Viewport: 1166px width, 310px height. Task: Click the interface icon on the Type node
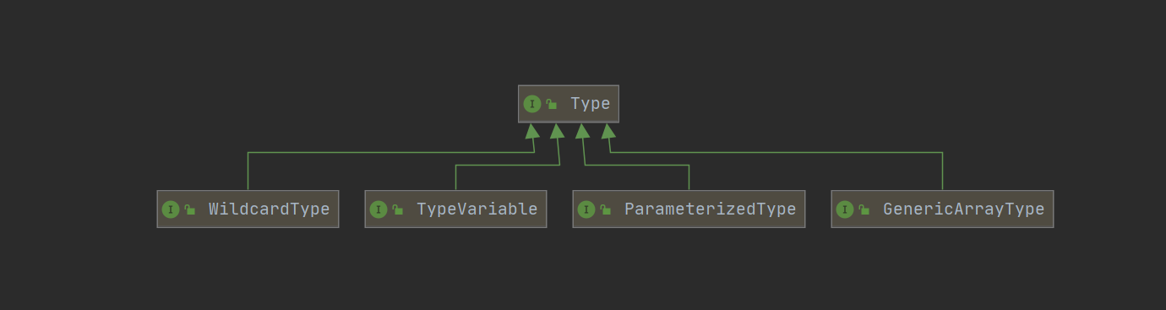click(532, 104)
